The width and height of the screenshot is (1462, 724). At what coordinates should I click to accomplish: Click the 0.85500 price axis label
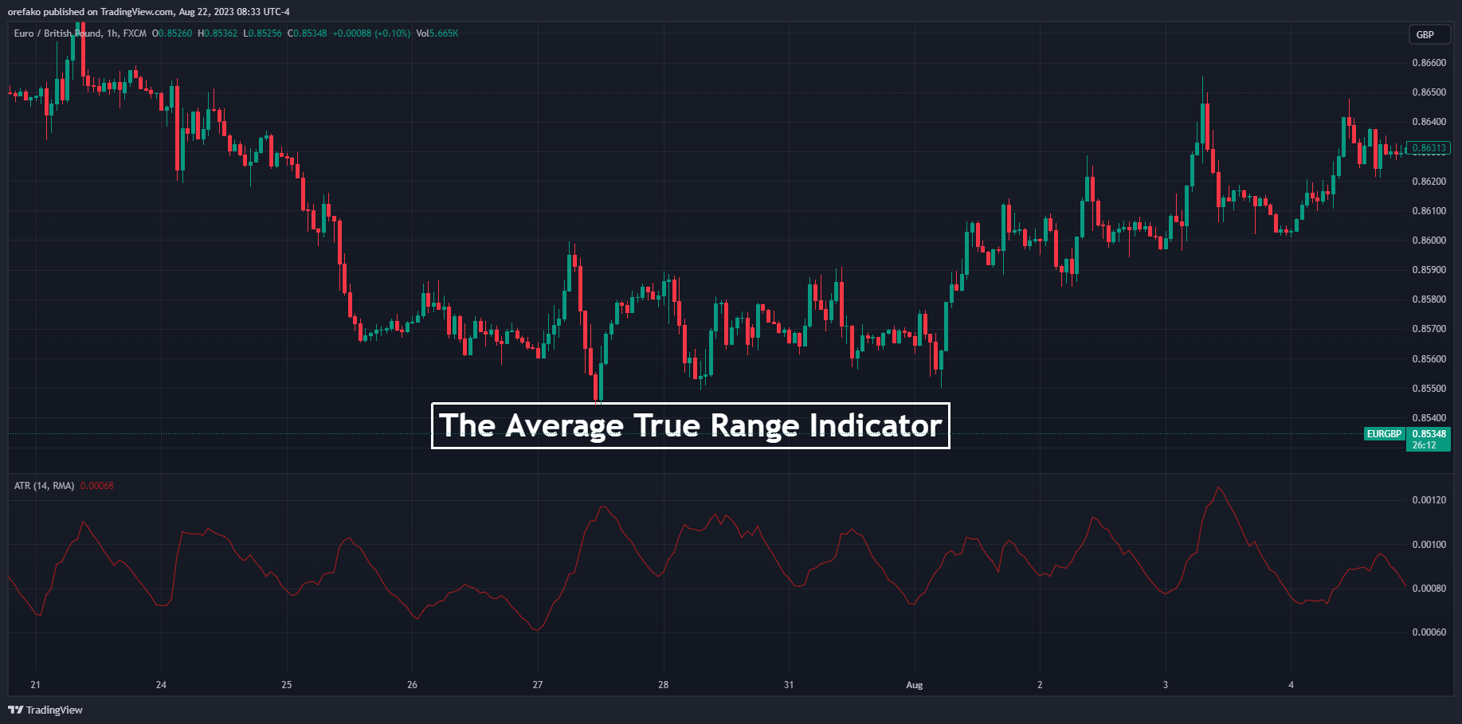(1429, 389)
